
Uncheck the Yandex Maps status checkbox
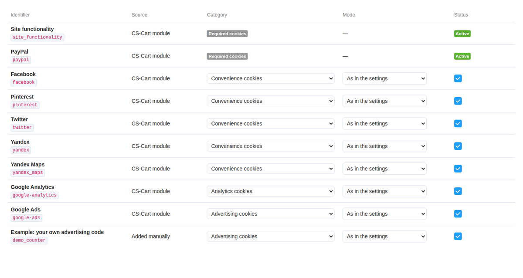click(x=458, y=169)
